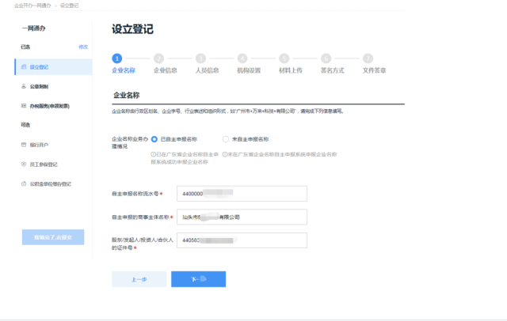The image size is (507, 321).
Task: Click the 企业名称业务办理情况 field label
Action: point(130,142)
